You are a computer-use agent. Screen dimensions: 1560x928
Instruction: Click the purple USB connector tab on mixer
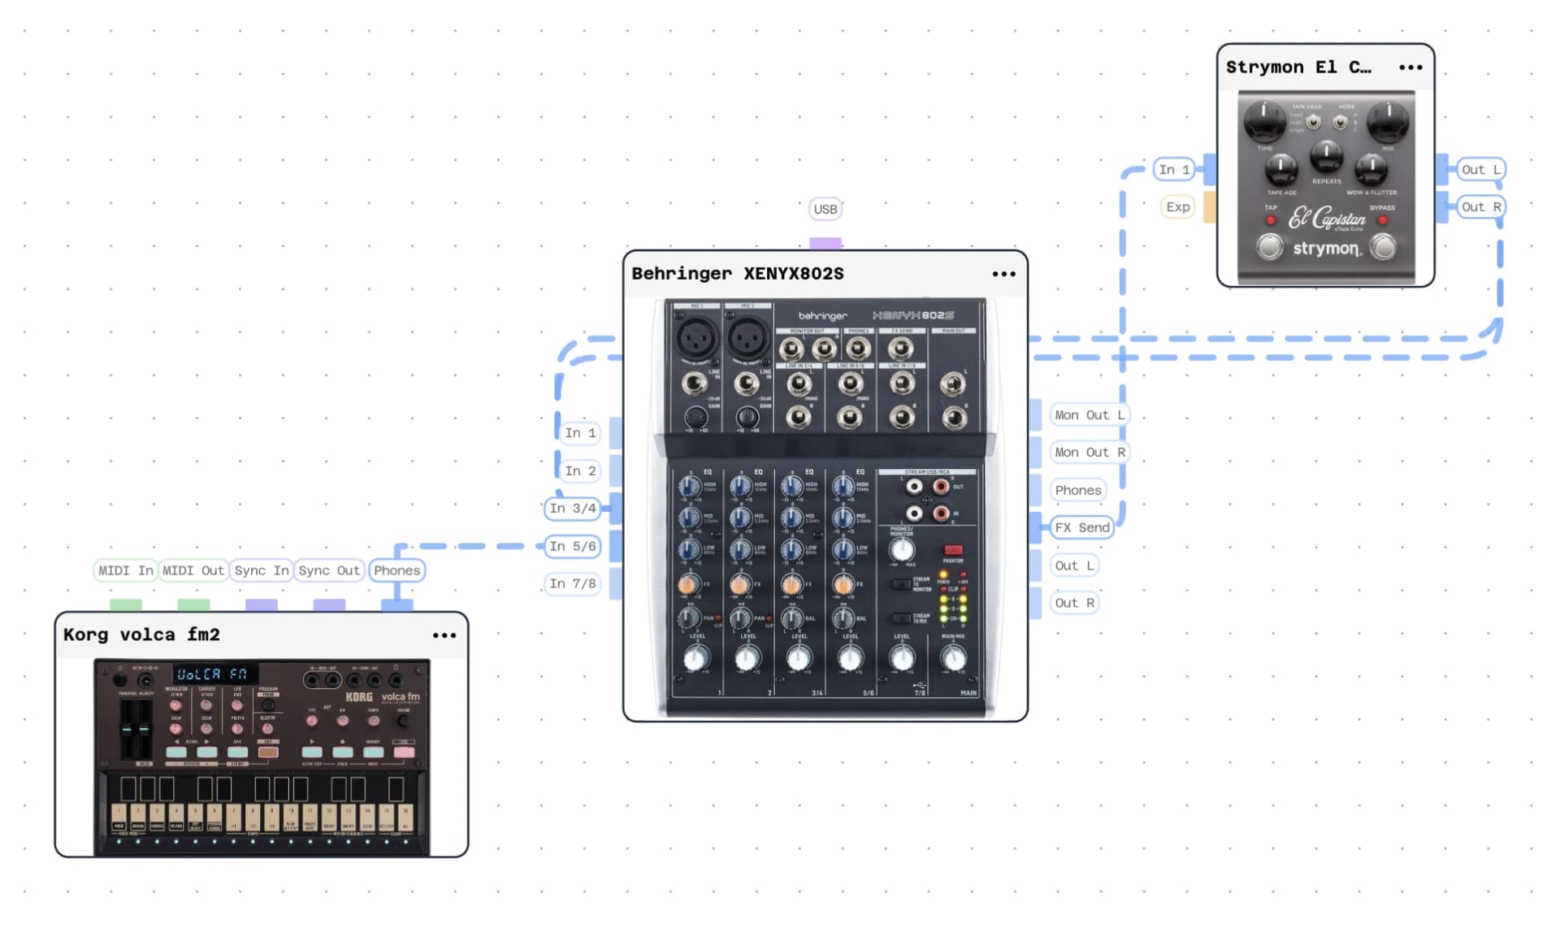[825, 244]
